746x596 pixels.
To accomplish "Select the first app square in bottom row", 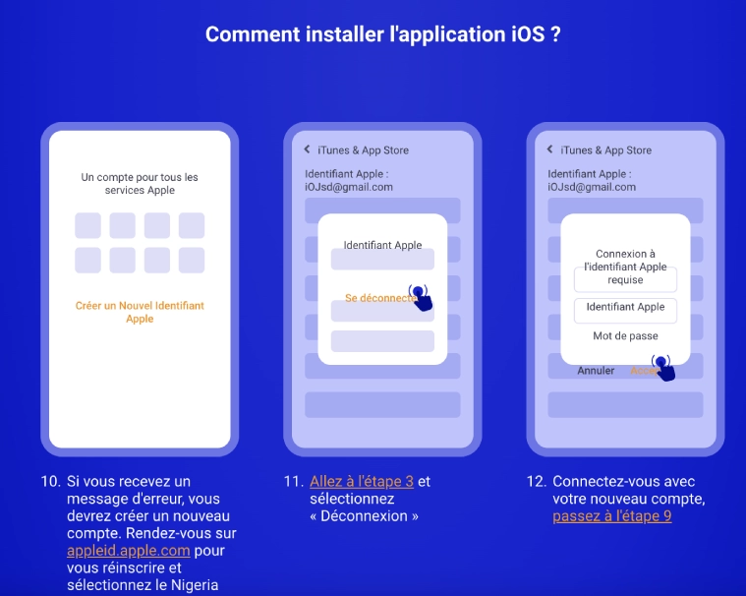I will [87, 261].
